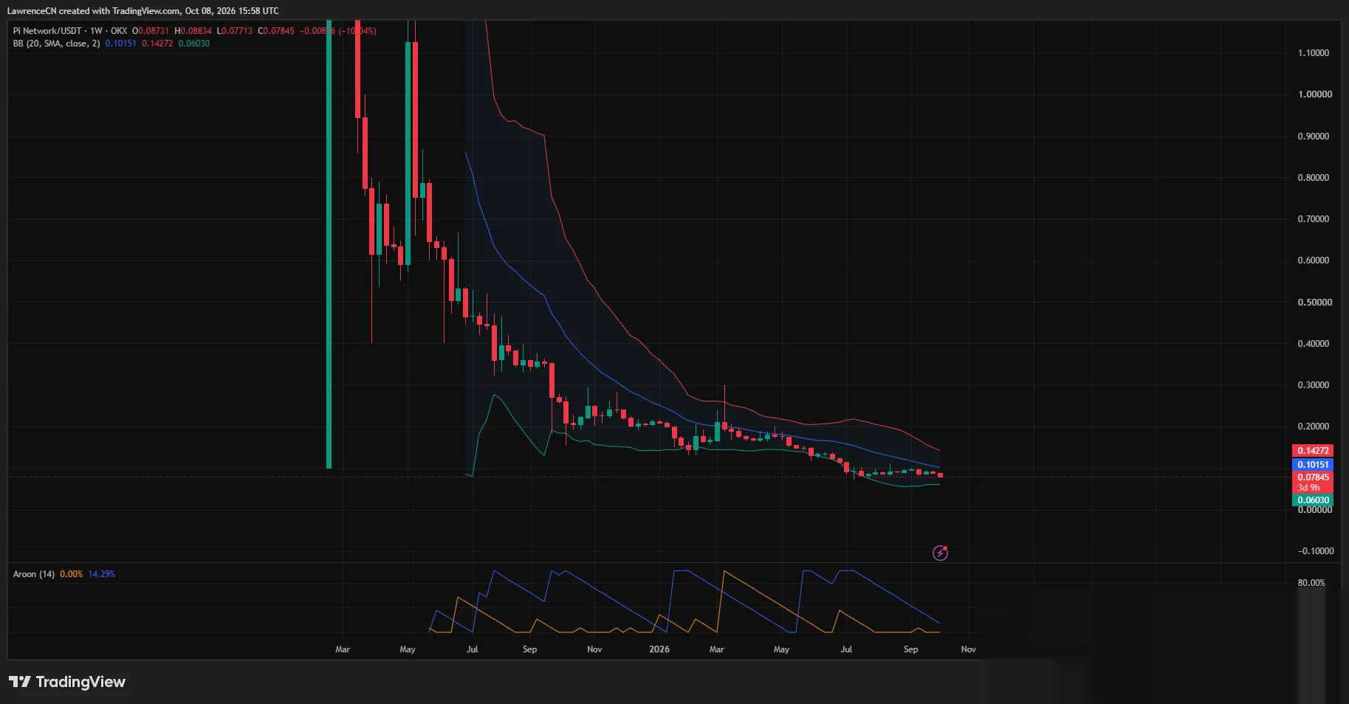Click the 80.00% Aroon scale label

[x=1311, y=583]
